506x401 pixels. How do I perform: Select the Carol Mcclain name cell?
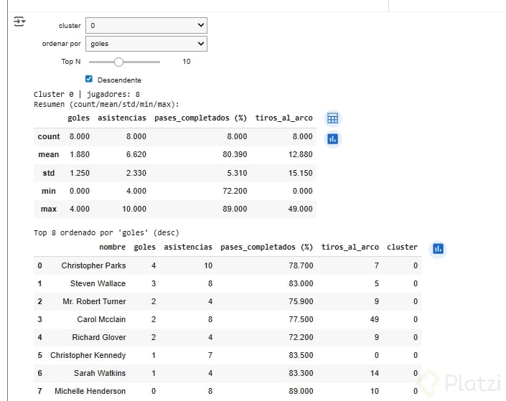click(x=101, y=319)
